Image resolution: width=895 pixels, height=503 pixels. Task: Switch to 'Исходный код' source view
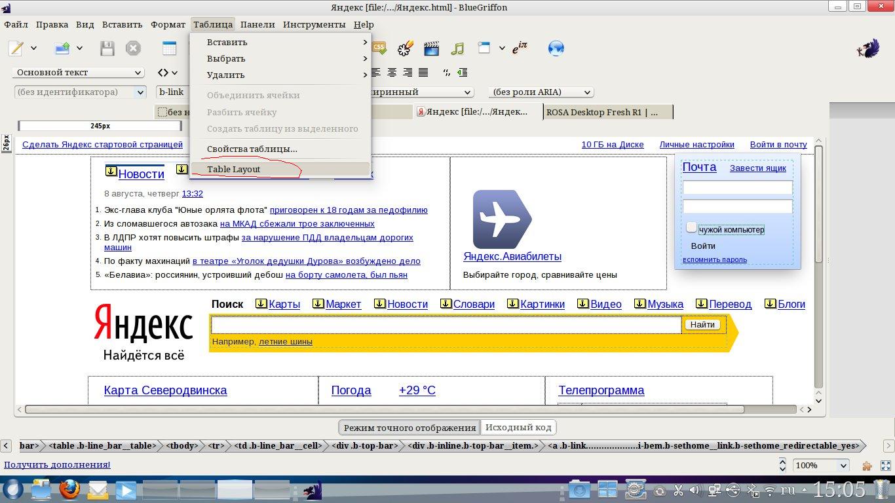(518, 428)
